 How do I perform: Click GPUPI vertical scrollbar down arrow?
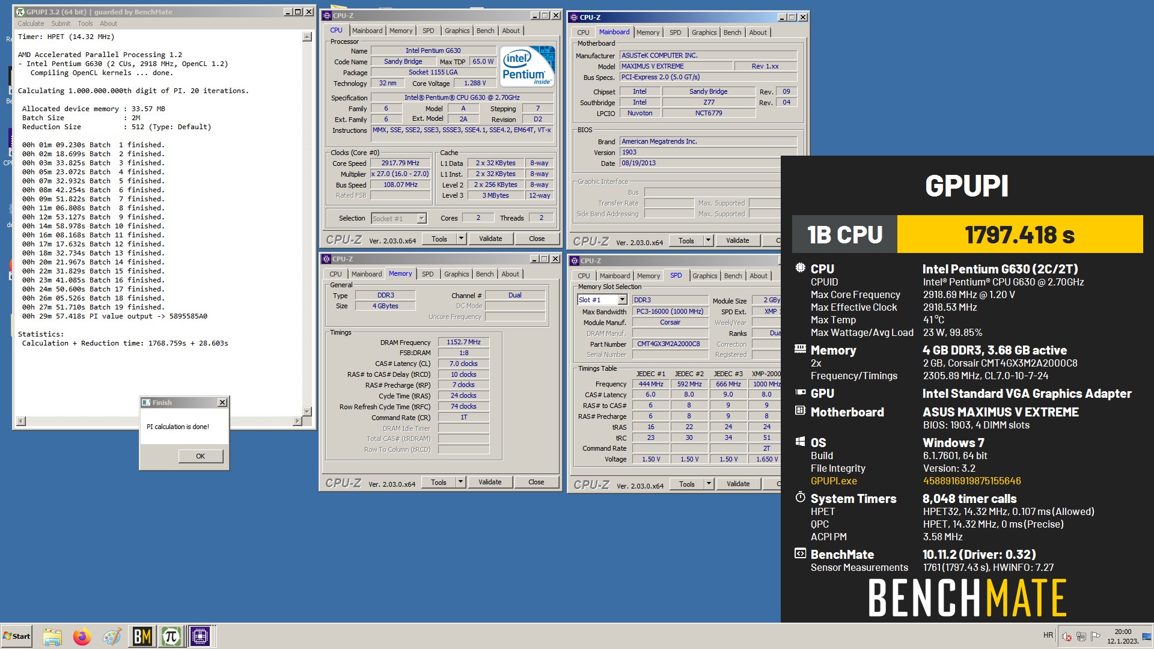click(x=307, y=412)
